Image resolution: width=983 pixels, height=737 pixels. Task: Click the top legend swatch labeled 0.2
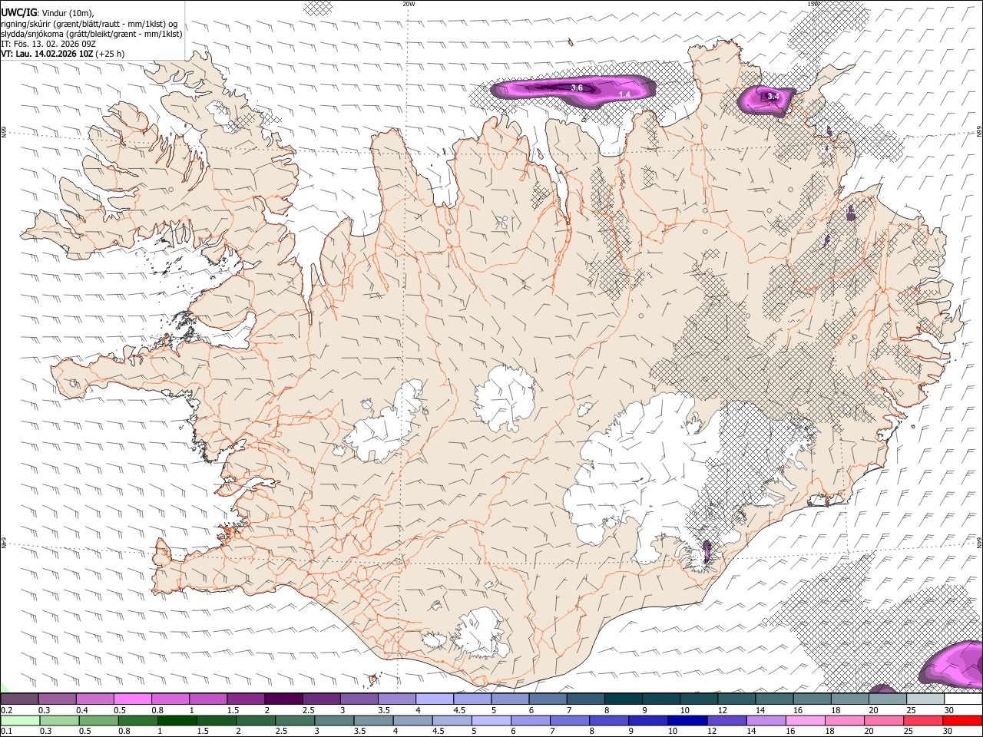tap(20, 699)
